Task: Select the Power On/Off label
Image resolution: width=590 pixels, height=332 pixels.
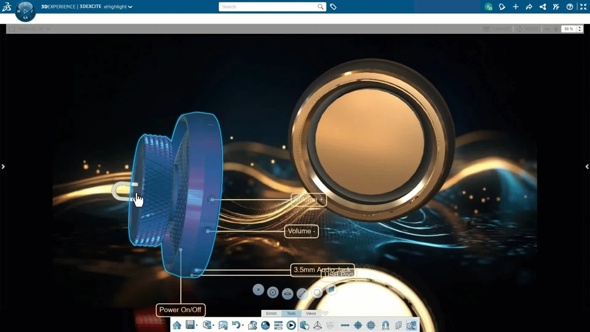Action: point(180,310)
